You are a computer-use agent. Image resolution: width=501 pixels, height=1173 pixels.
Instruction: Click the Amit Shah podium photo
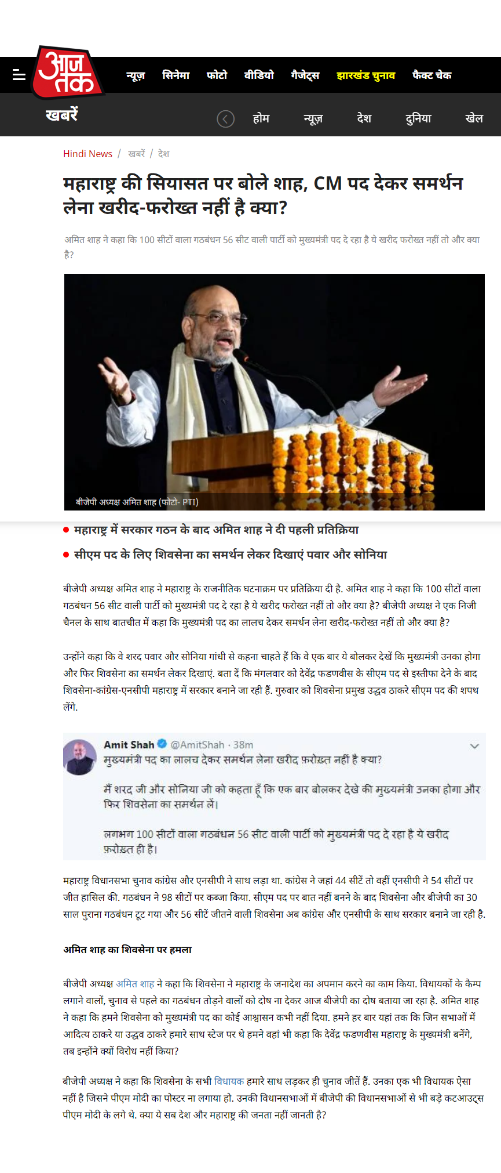point(274,392)
